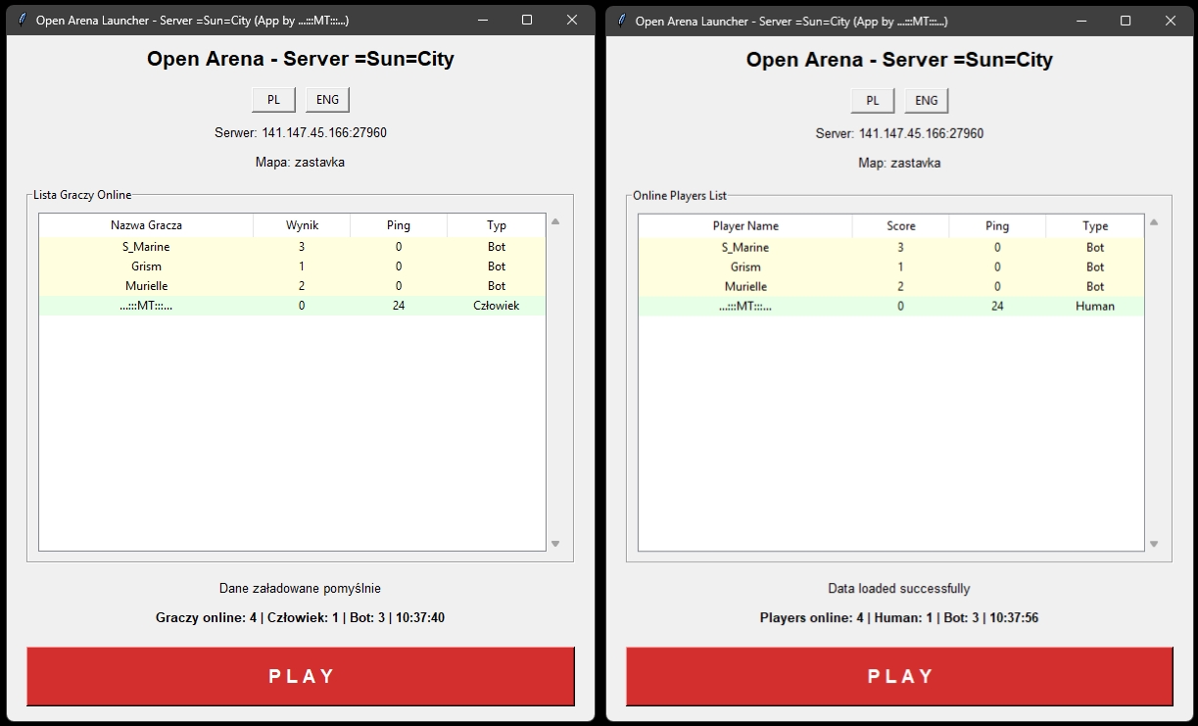Viewport: 1198px width, 726px height.
Task: Select the Murielle row in the English players list
Action: point(890,286)
